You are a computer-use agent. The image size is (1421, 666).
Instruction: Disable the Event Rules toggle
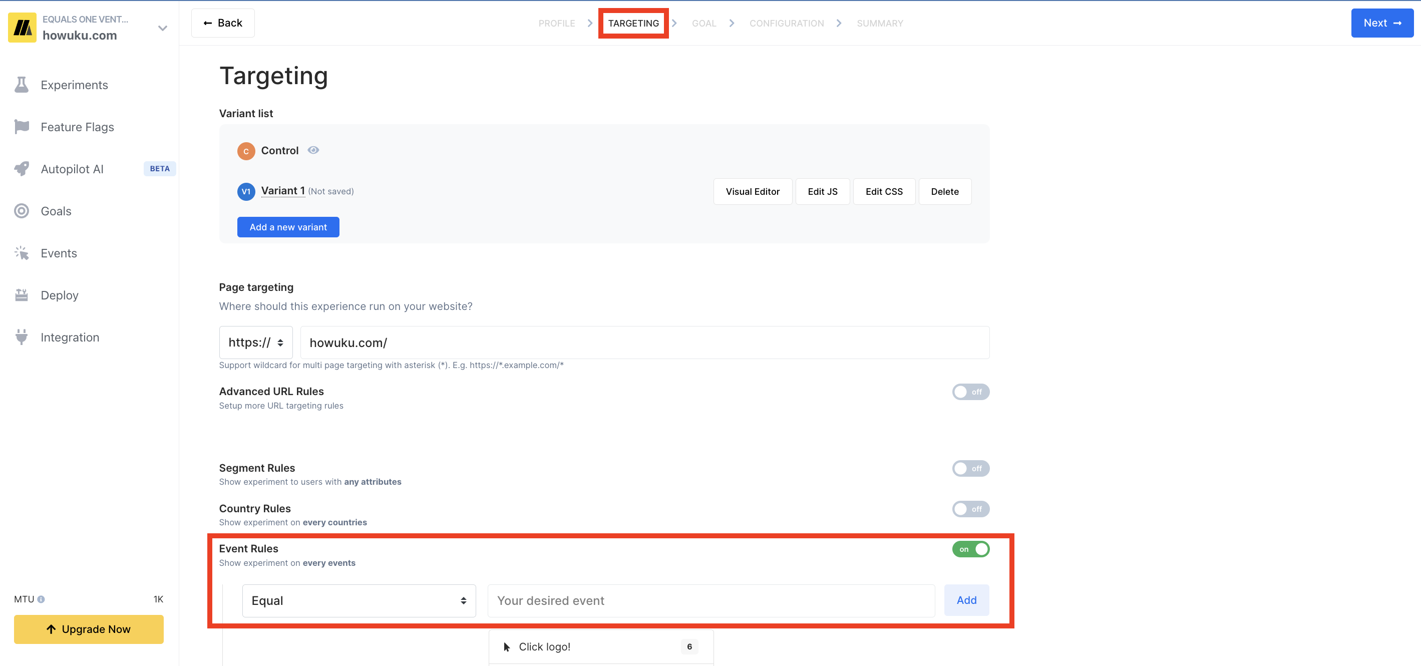click(x=970, y=549)
